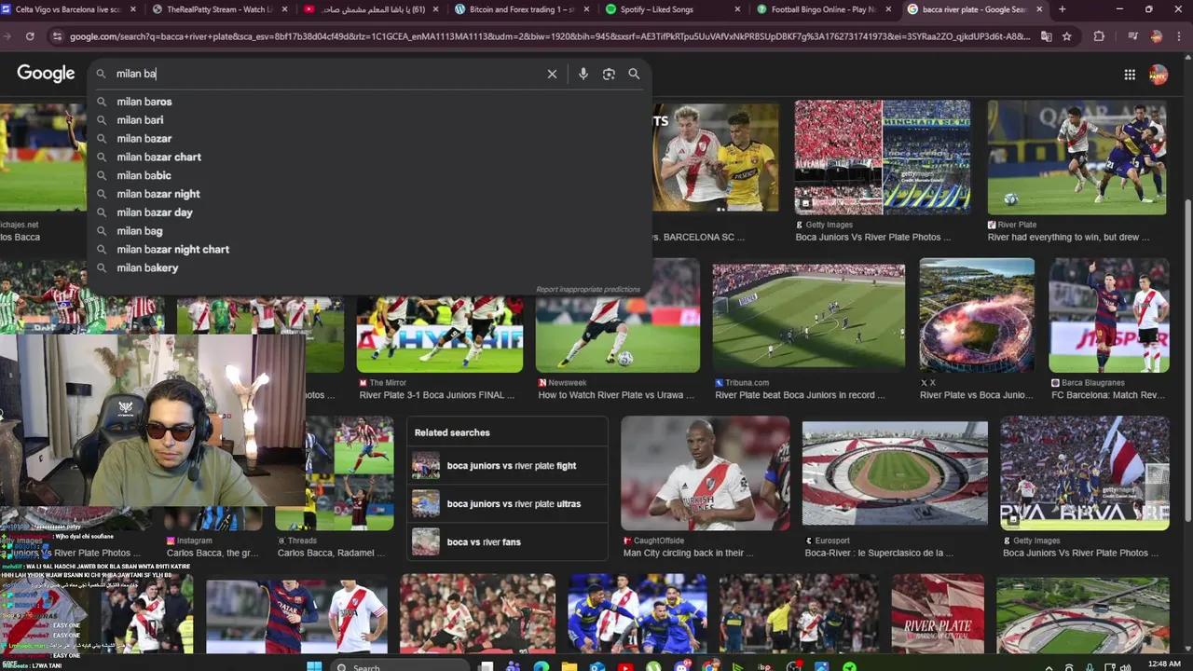The width and height of the screenshot is (1193, 671).
Task: Choose suggestion "milan bazar chart"
Action: [x=369, y=157]
